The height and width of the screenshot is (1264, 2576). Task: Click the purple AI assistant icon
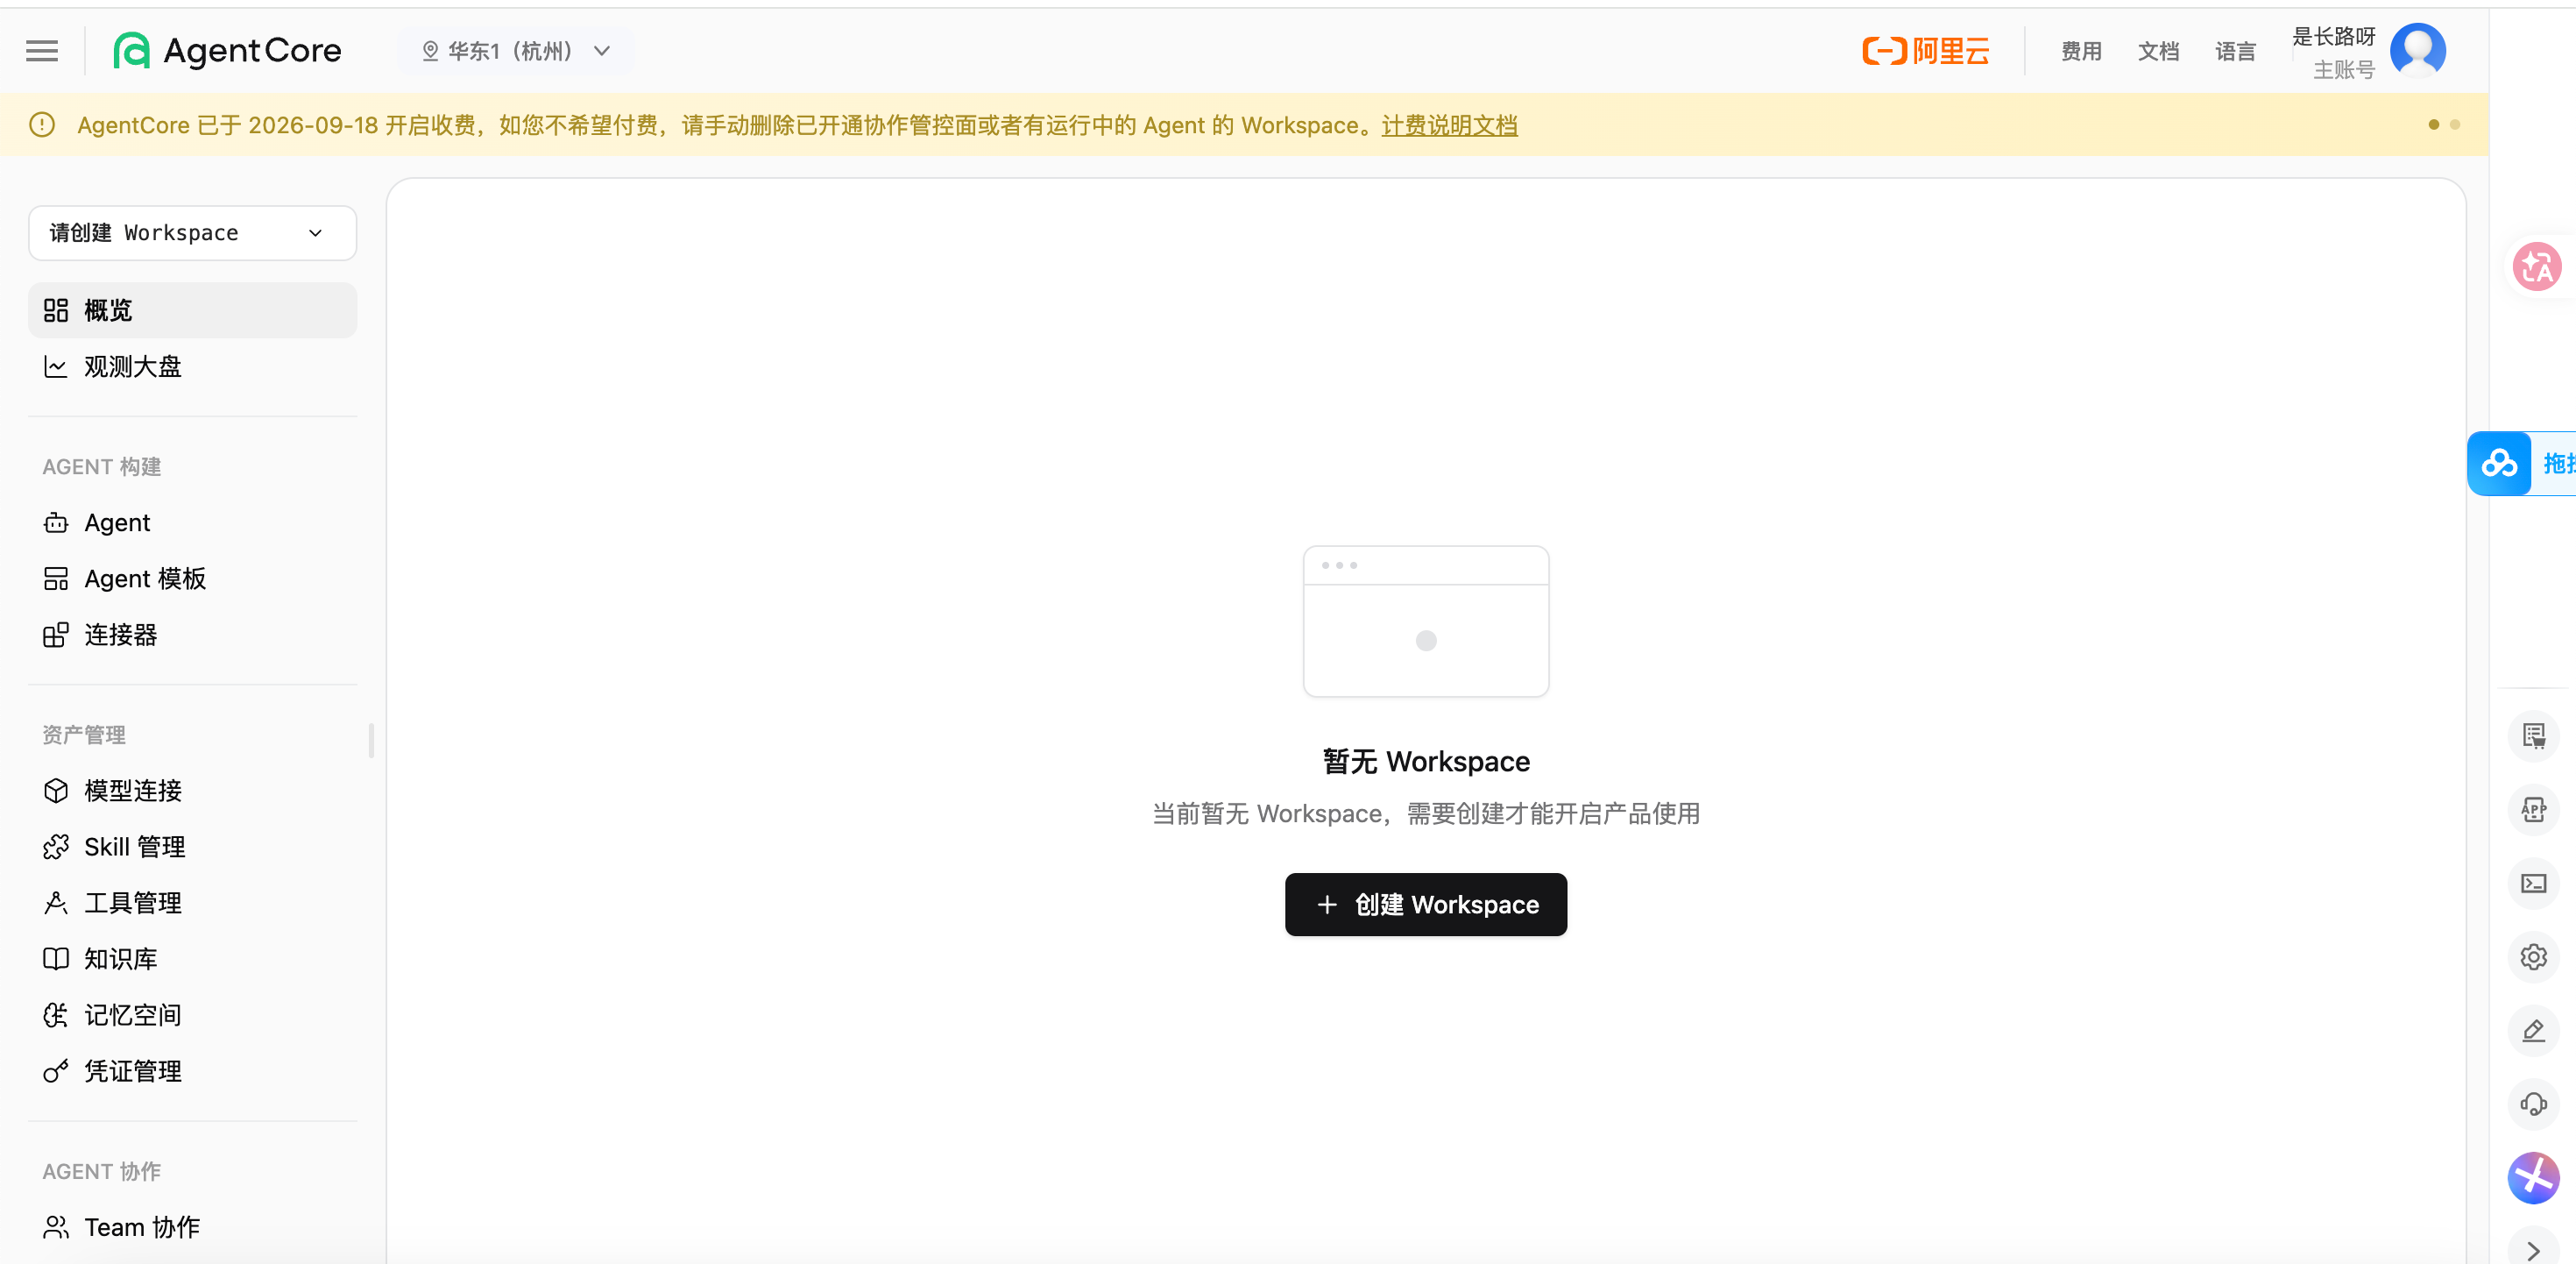2533,1177
